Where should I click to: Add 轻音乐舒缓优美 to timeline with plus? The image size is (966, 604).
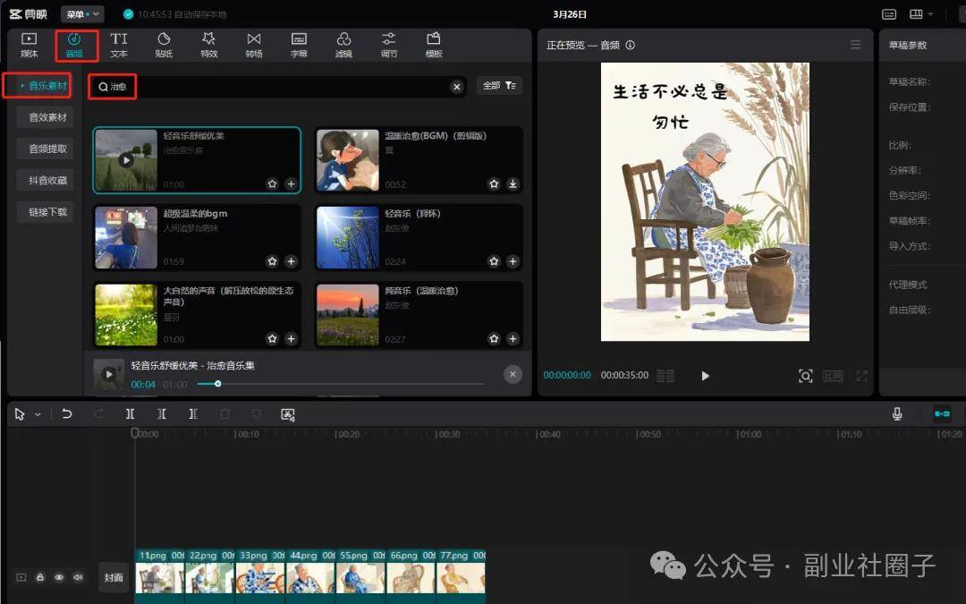pyautogui.click(x=291, y=184)
